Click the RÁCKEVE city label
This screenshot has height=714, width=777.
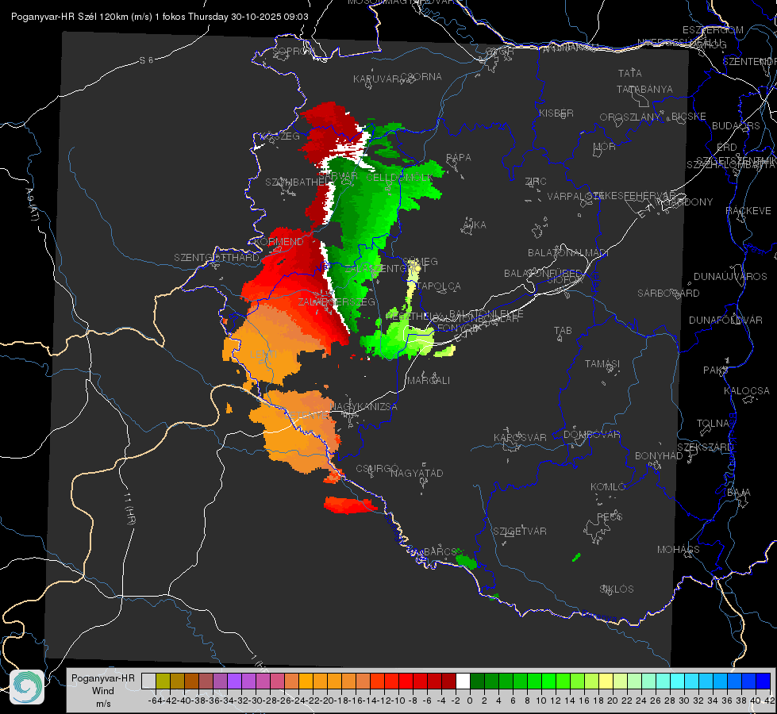[x=748, y=211]
